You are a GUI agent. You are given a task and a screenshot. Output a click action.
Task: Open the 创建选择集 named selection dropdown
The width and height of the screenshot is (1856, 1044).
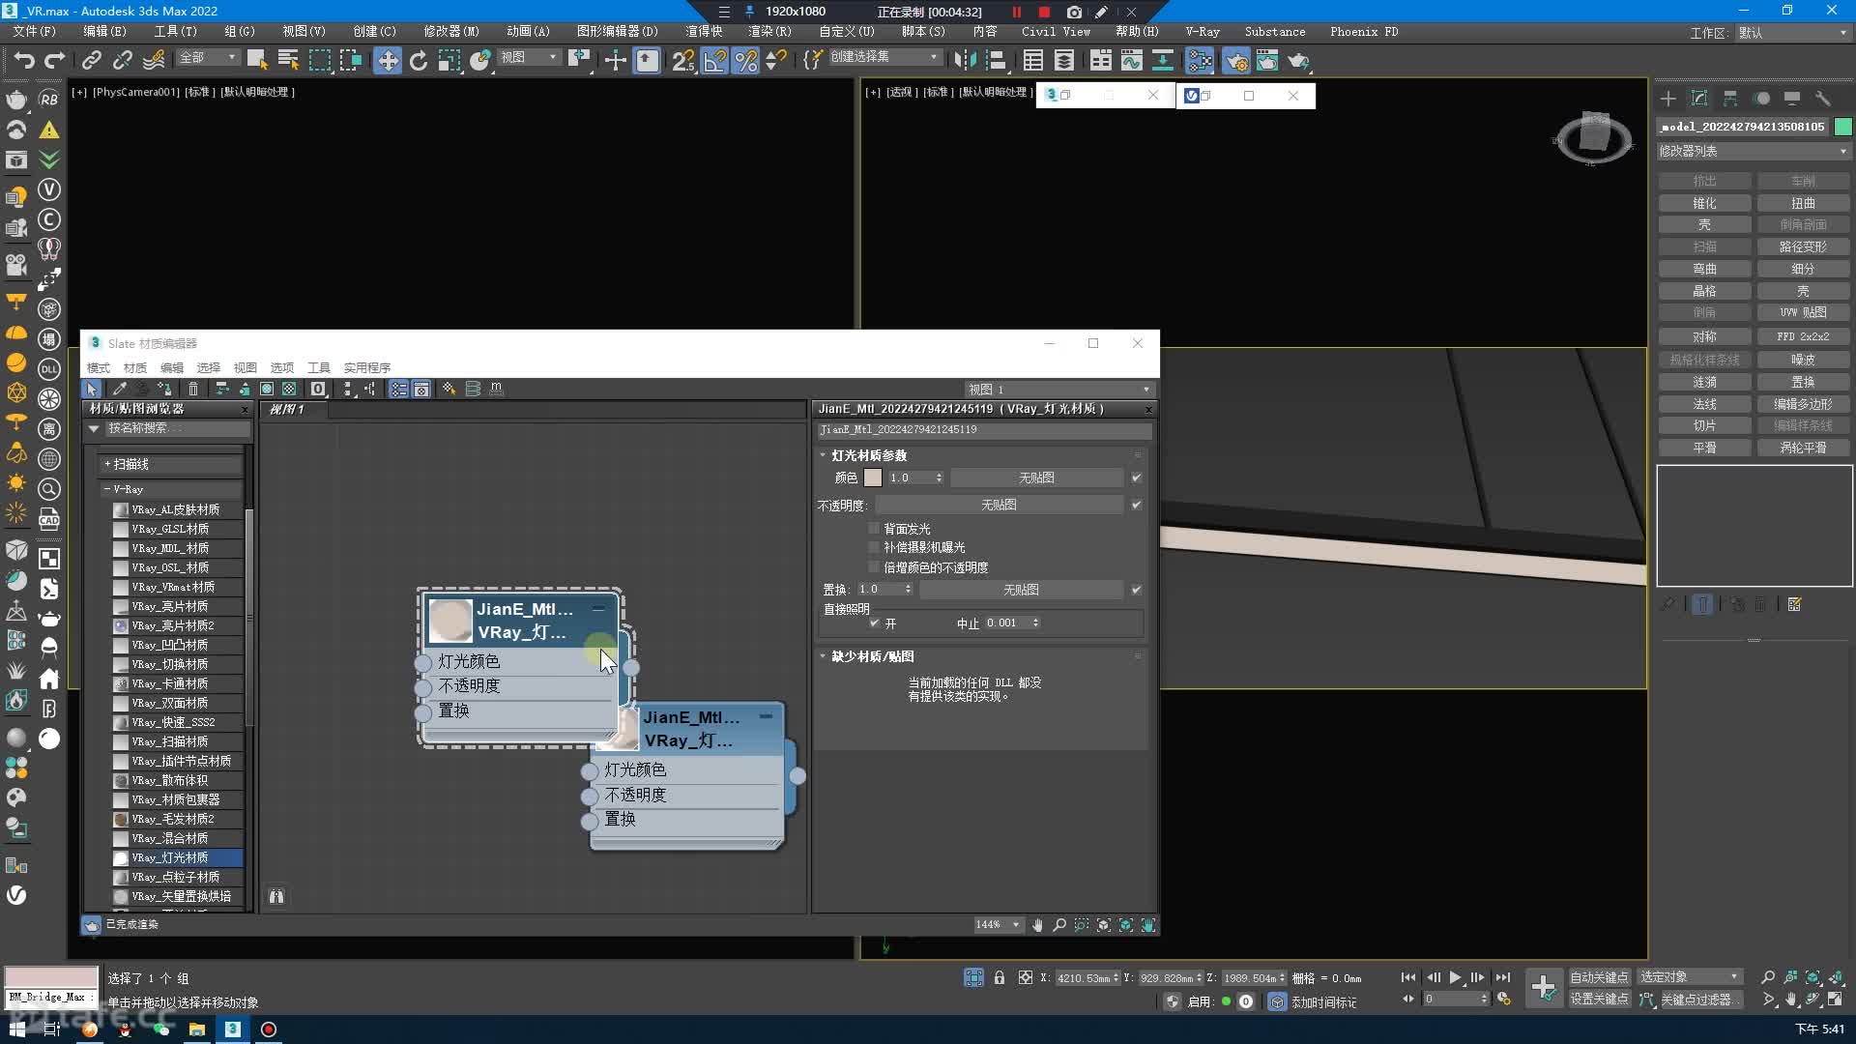(884, 57)
